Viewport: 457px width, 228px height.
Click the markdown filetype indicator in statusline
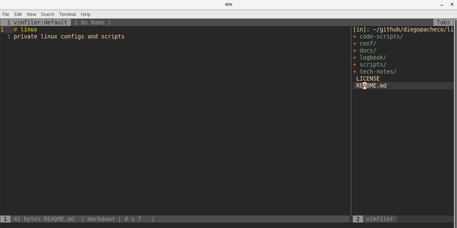coord(101,219)
